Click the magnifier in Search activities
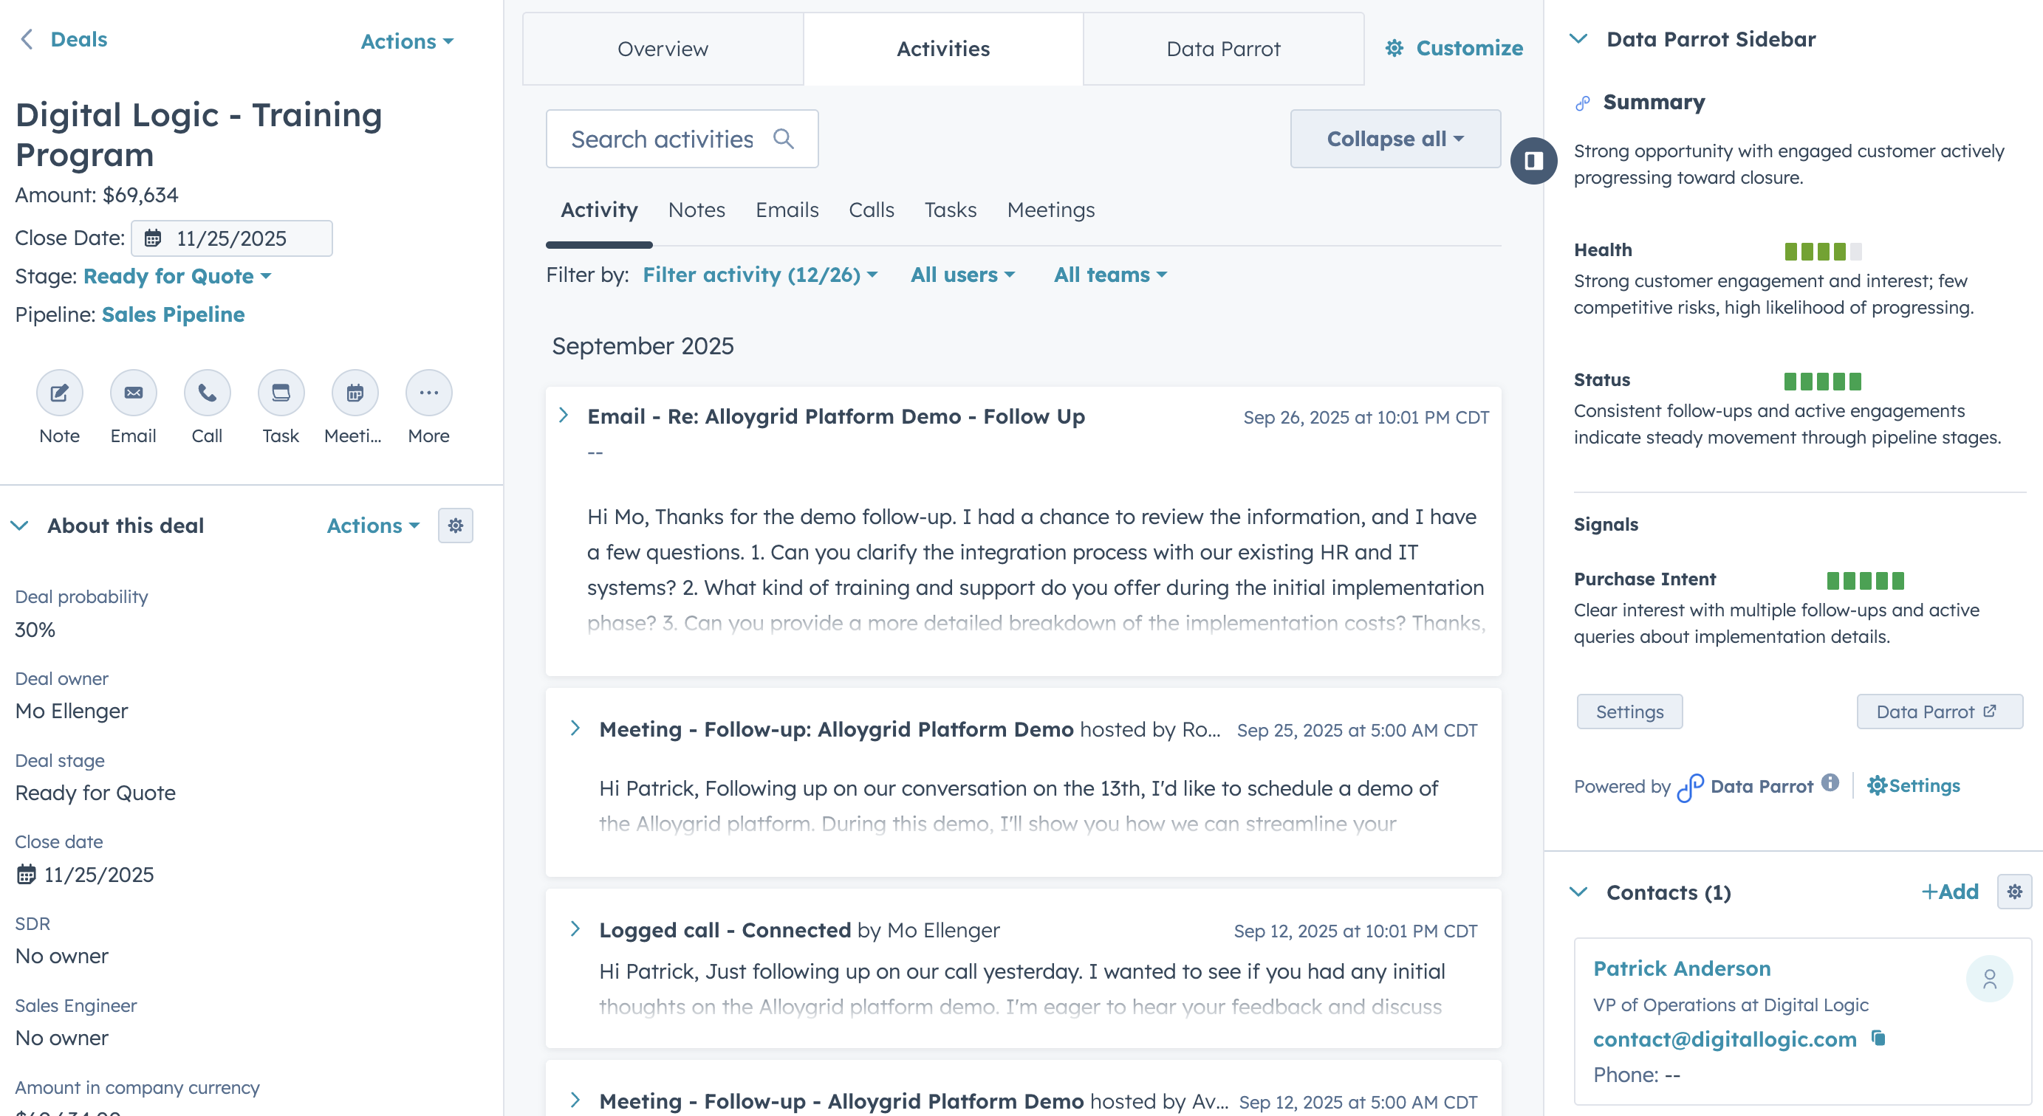 click(784, 139)
